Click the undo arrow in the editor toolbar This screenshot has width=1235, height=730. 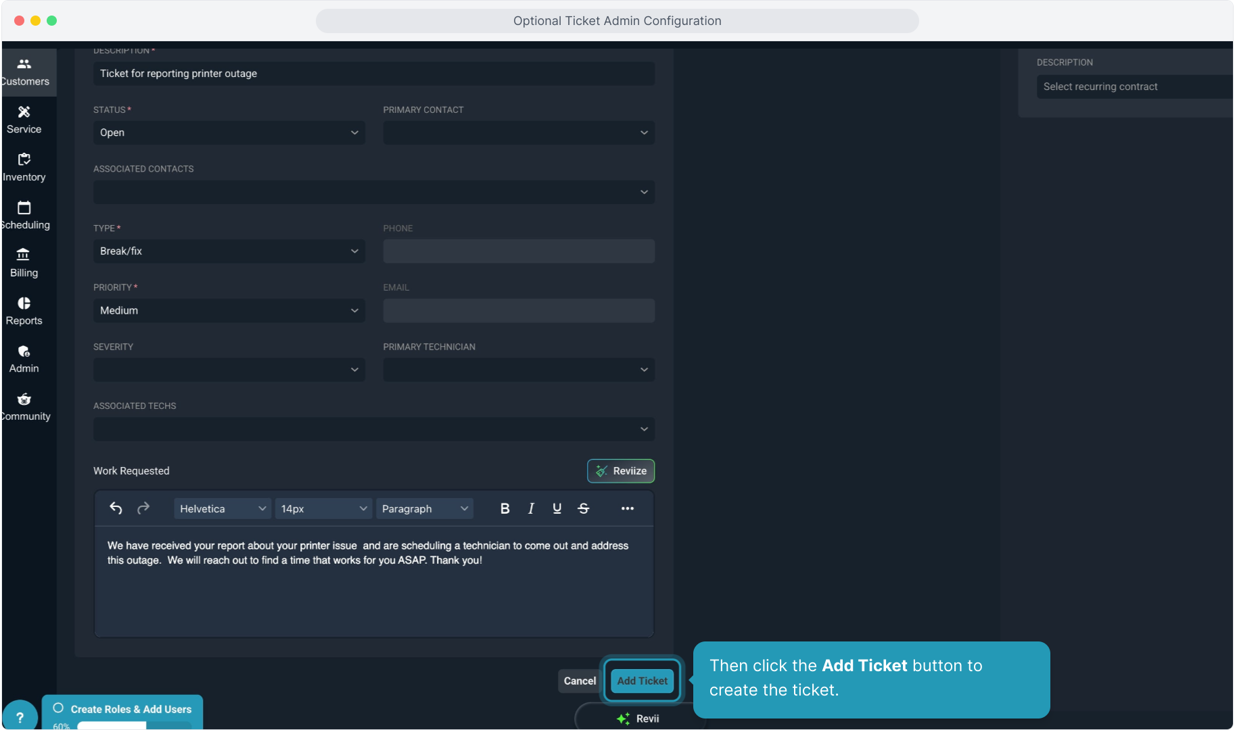[116, 508]
